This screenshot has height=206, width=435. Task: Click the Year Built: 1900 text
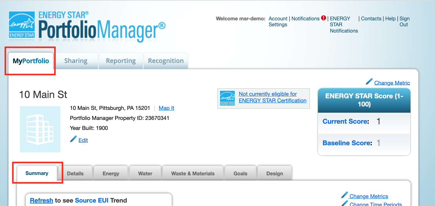click(89, 128)
